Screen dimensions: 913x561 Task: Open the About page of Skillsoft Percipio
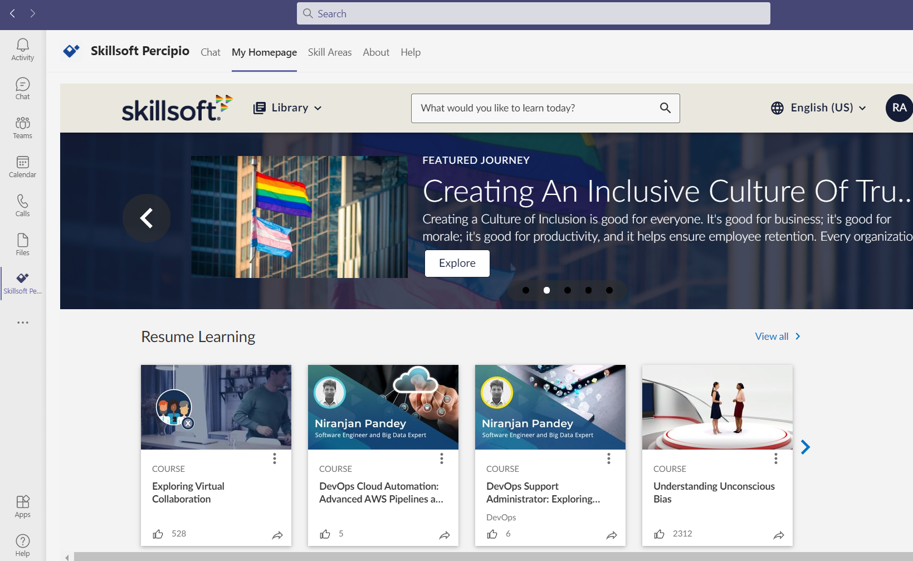click(376, 52)
